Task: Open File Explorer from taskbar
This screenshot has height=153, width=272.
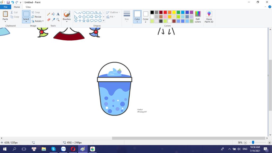Action: (44, 149)
